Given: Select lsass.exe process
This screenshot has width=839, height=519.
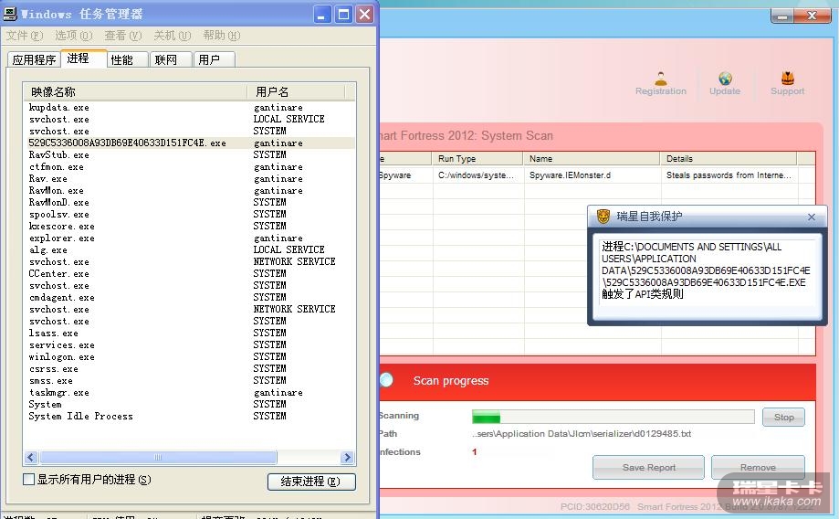Looking at the screenshot, I should click(190, 334).
